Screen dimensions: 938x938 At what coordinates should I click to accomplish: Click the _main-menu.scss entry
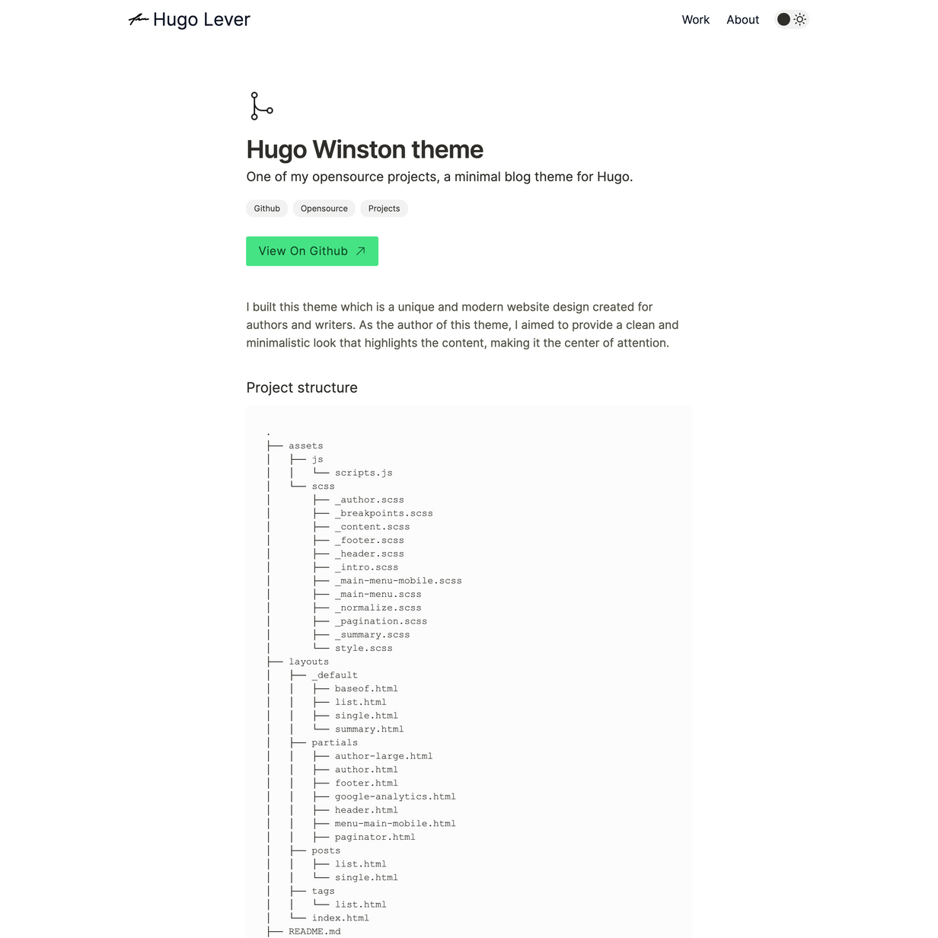coord(378,595)
